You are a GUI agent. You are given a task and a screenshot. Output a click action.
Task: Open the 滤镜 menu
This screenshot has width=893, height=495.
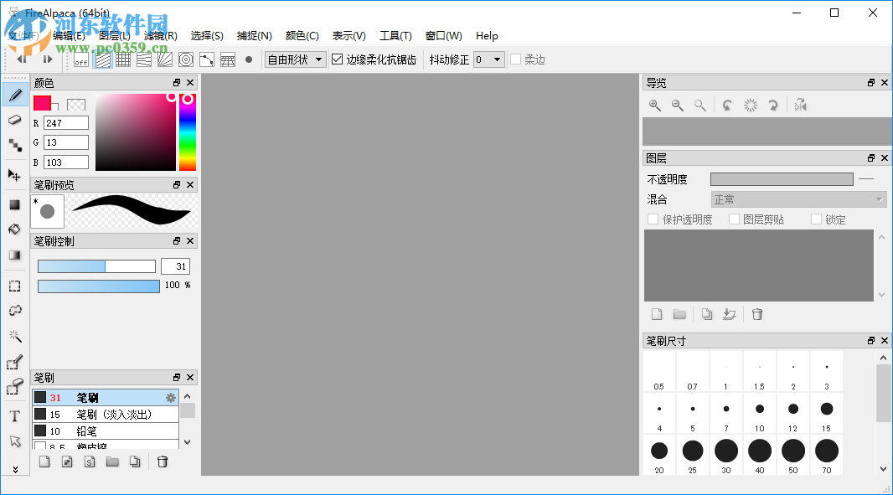(160, 36)
